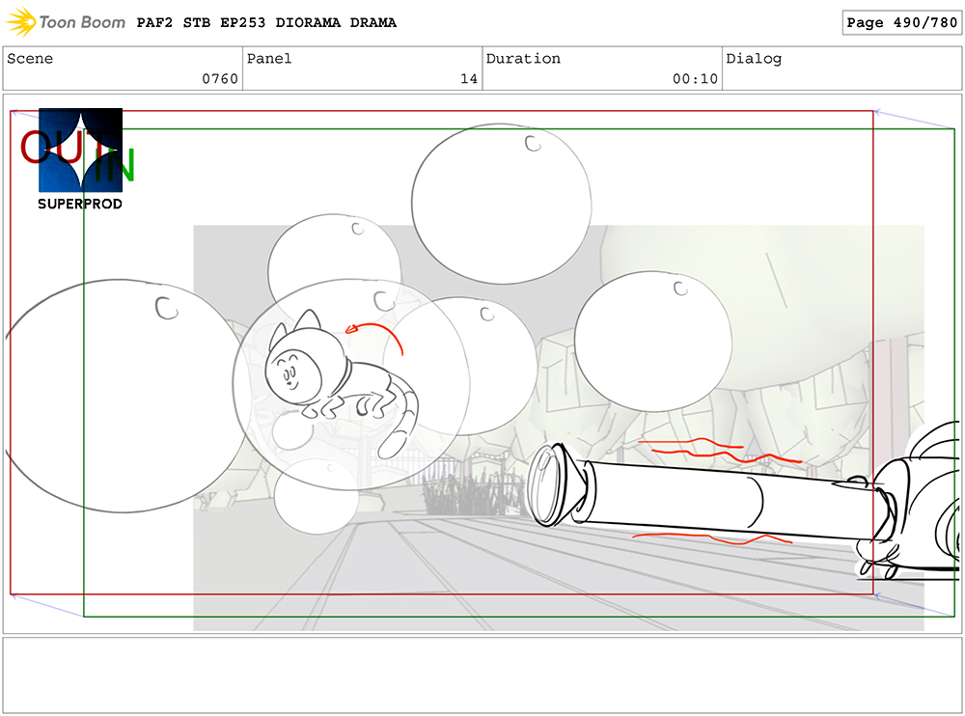Click the 'Duration' header label
Viewport: 965px width, 716px height.
(523, 59)
